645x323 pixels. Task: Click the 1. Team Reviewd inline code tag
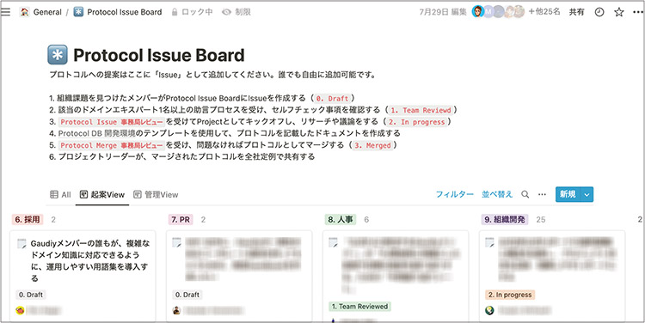421,110
